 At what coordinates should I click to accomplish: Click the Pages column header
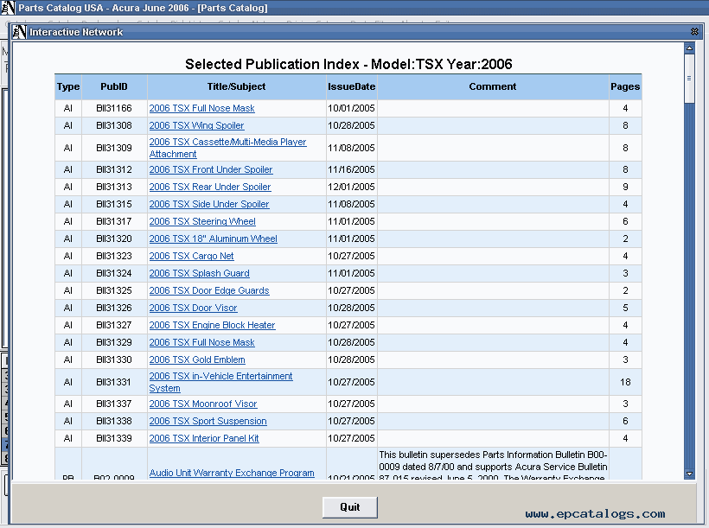(x=625, y=86)
